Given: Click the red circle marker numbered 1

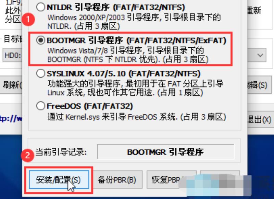Looking at the screenshot, I should click(28, 19).
